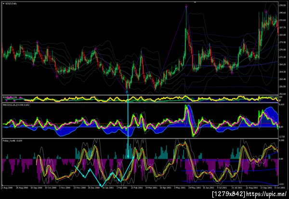Click the -0.51 Fisher scale value

pos(282,184)
